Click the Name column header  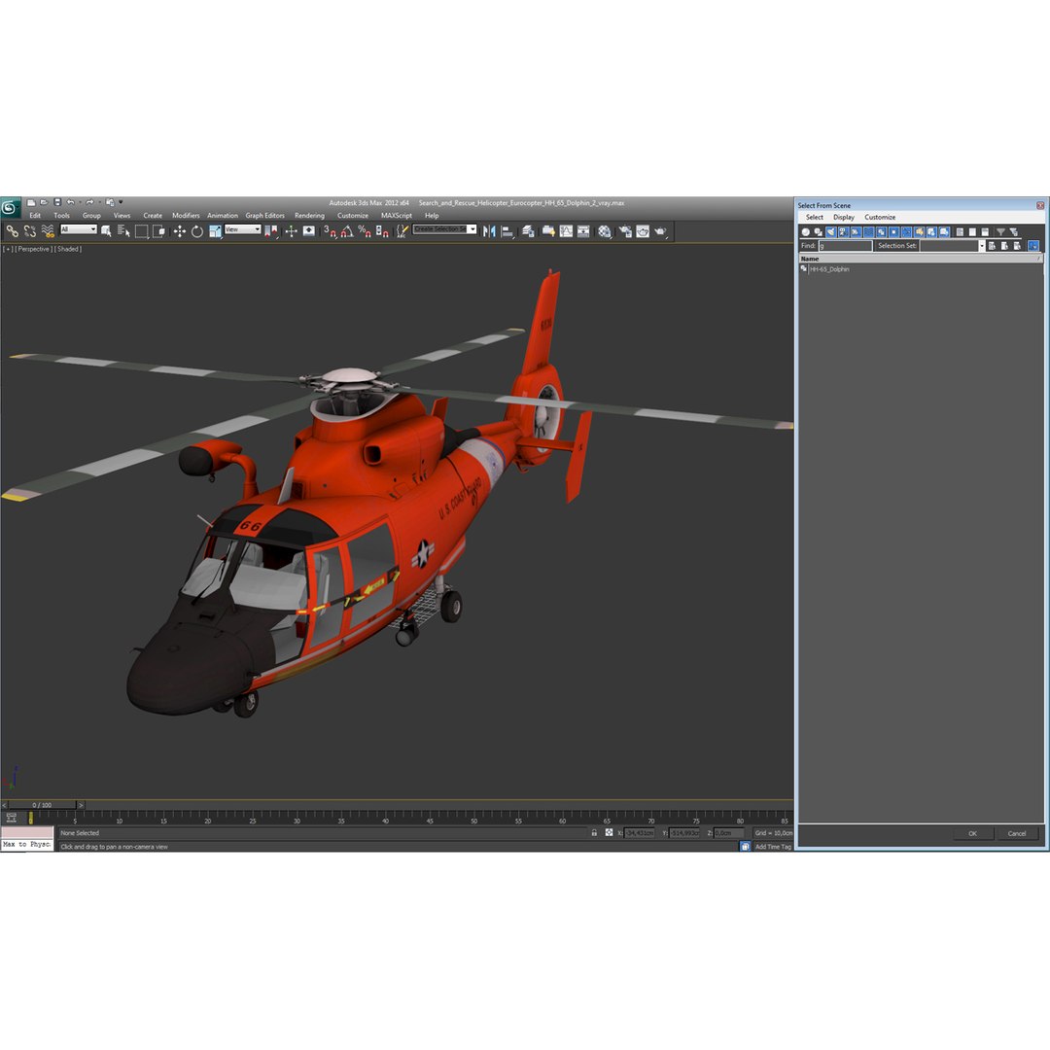click(x=921, y=259)
